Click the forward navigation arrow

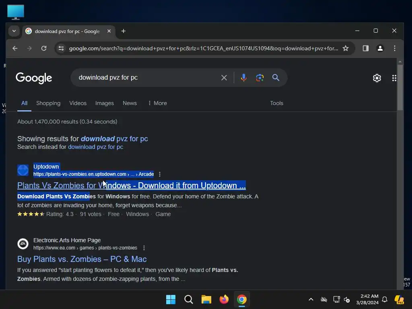29,48
